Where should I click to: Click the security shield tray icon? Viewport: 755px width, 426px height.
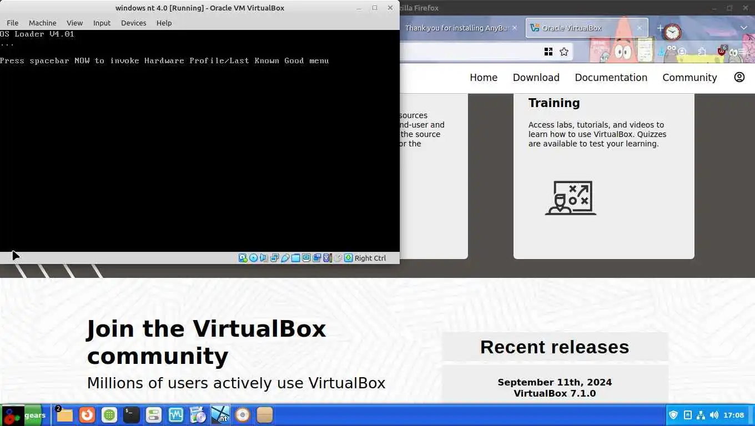tap(673, 415)
